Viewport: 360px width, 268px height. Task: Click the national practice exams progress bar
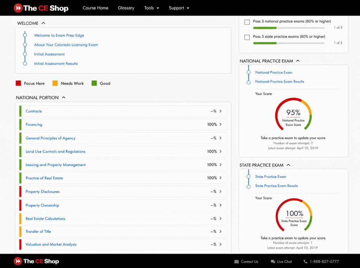pos(289,28)
